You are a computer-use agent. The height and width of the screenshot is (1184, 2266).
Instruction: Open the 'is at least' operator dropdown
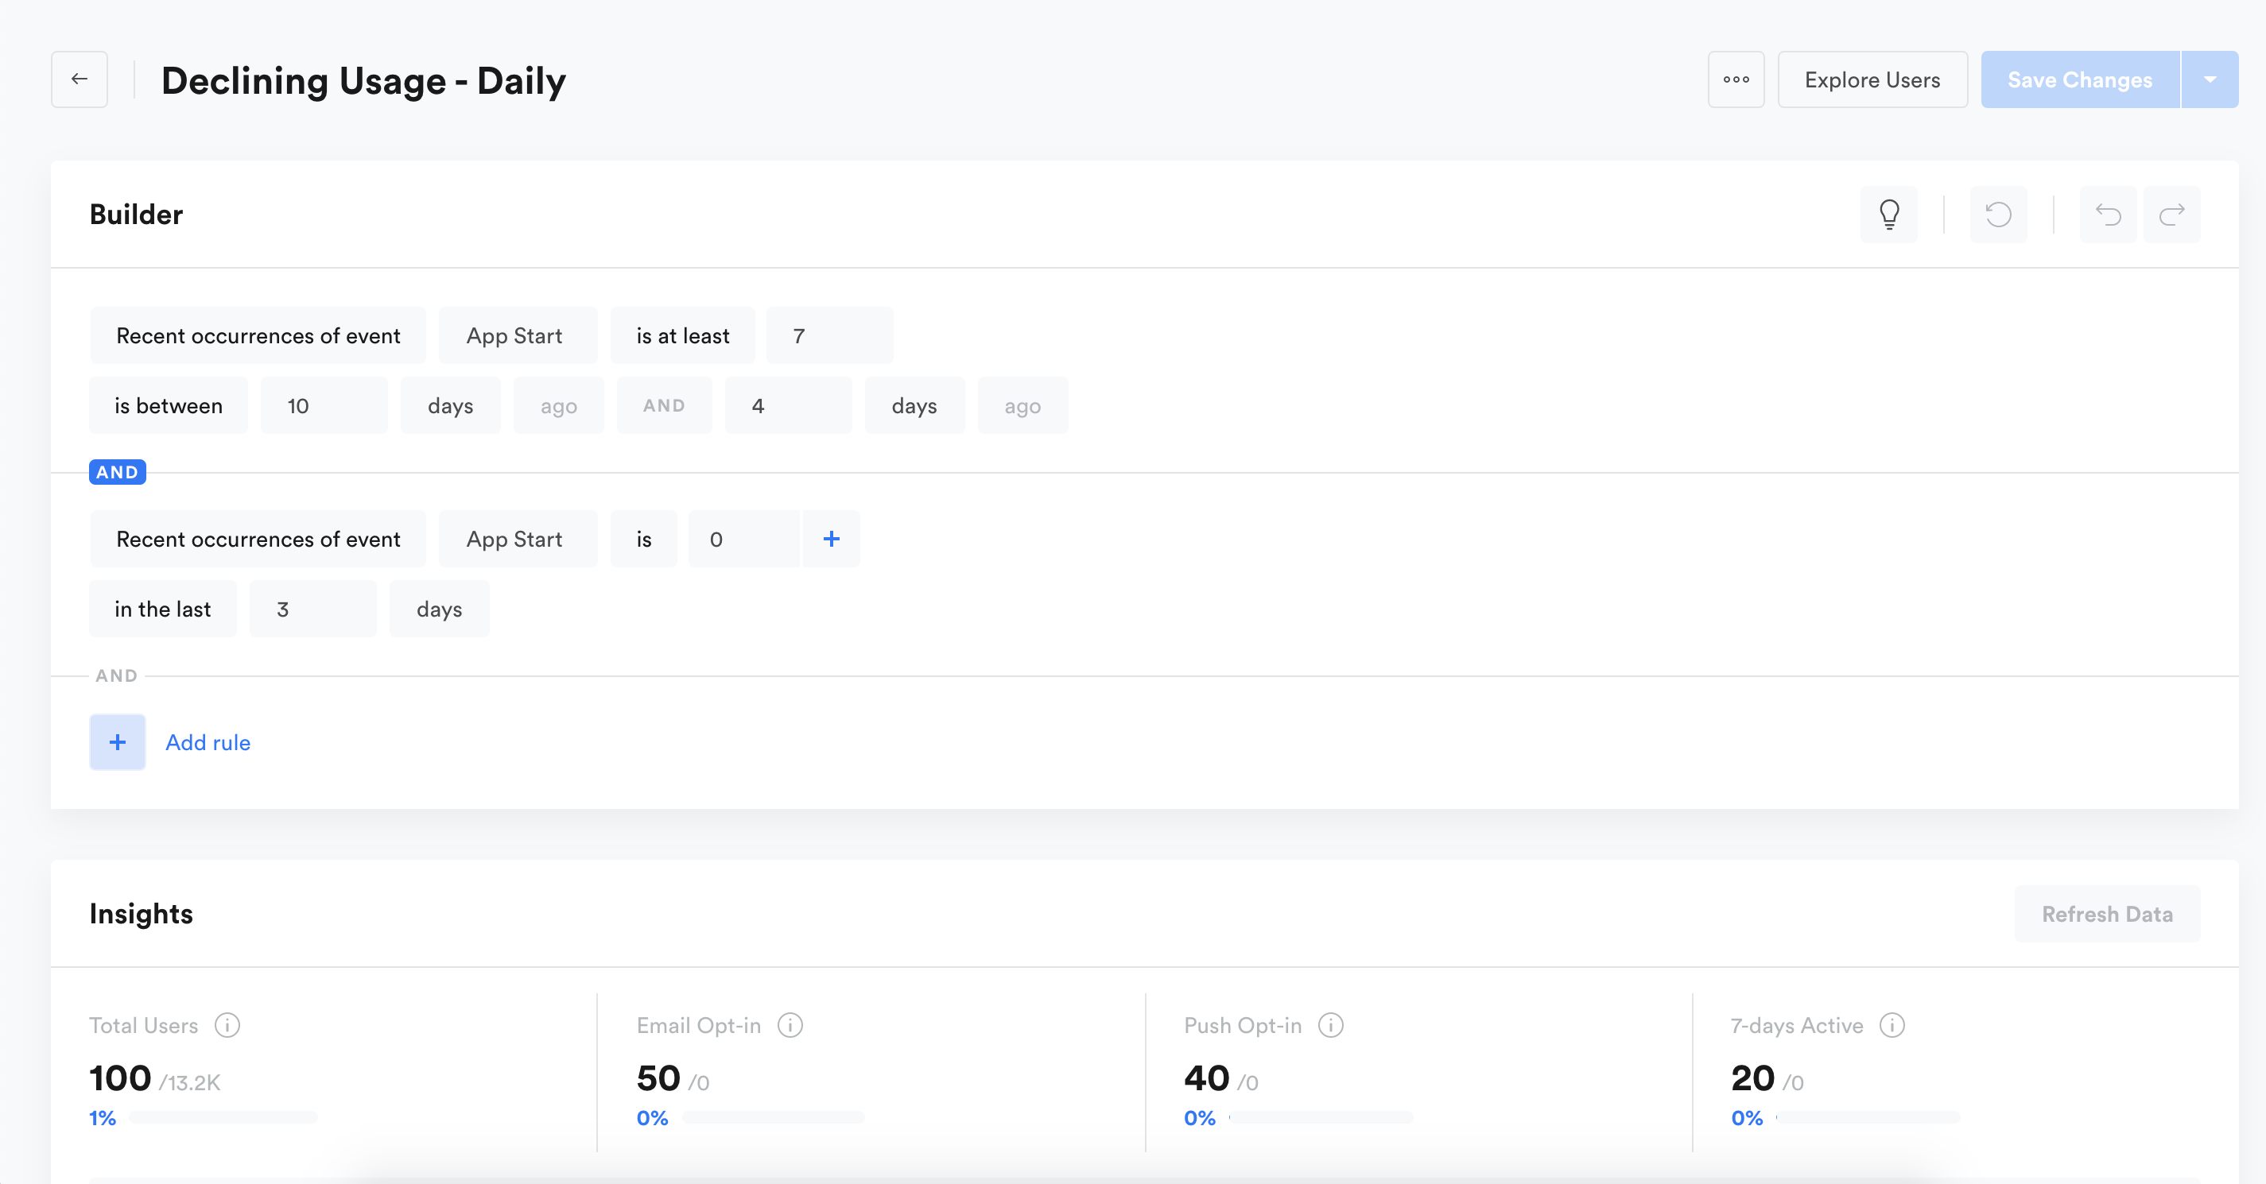coord(683,336)
